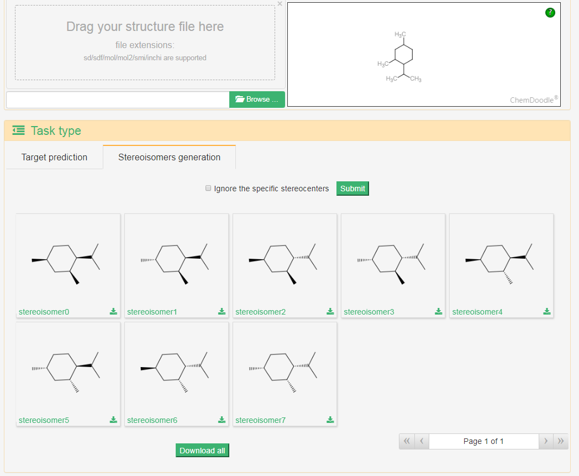579x476 pixels.
Task: Jump to last page arrow
Action: point(561,441)
